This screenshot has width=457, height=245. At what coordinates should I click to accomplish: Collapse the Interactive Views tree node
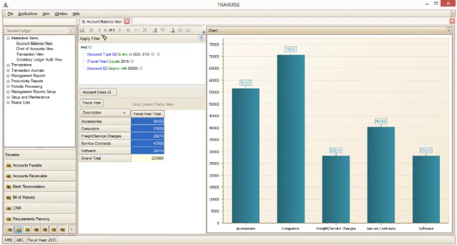[x=8, y=38]
